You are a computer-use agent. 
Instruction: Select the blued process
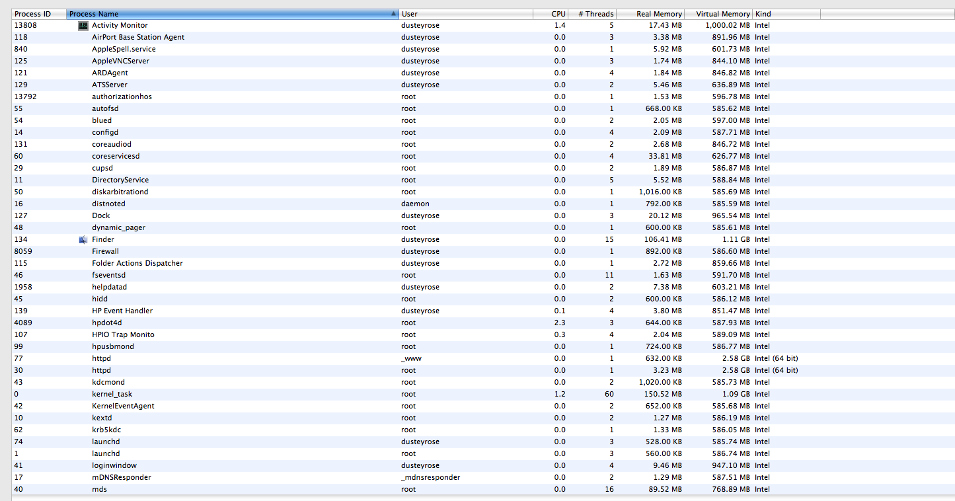(x=483, y=120)
